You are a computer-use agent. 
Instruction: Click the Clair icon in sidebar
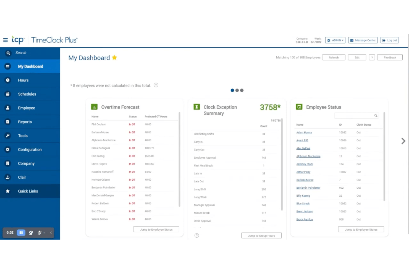tap(8, 177)
